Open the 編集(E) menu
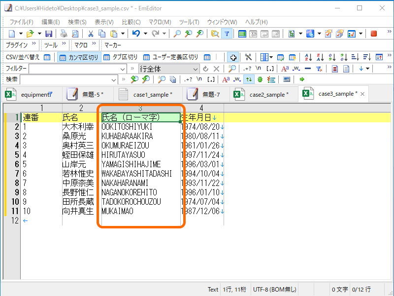Screen dimensions: 394x296 tap(51, 22)
